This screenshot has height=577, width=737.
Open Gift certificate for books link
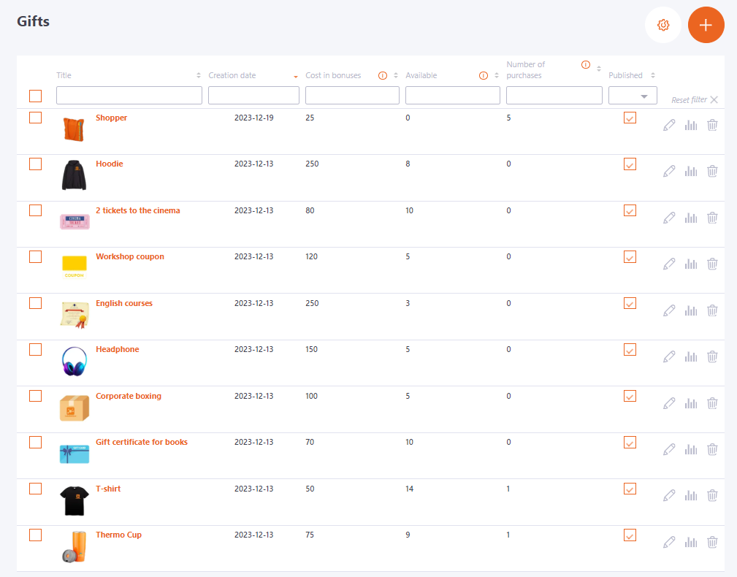click(x=141, y=442)
